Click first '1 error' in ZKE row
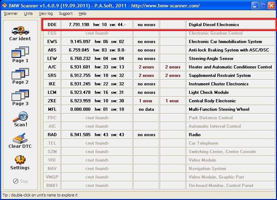277x200 pixels. (146, 101)
